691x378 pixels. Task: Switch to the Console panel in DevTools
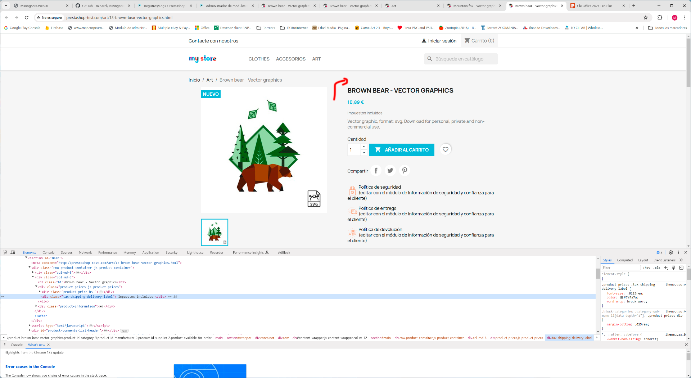pyautogui.click(x=48, y=253)
